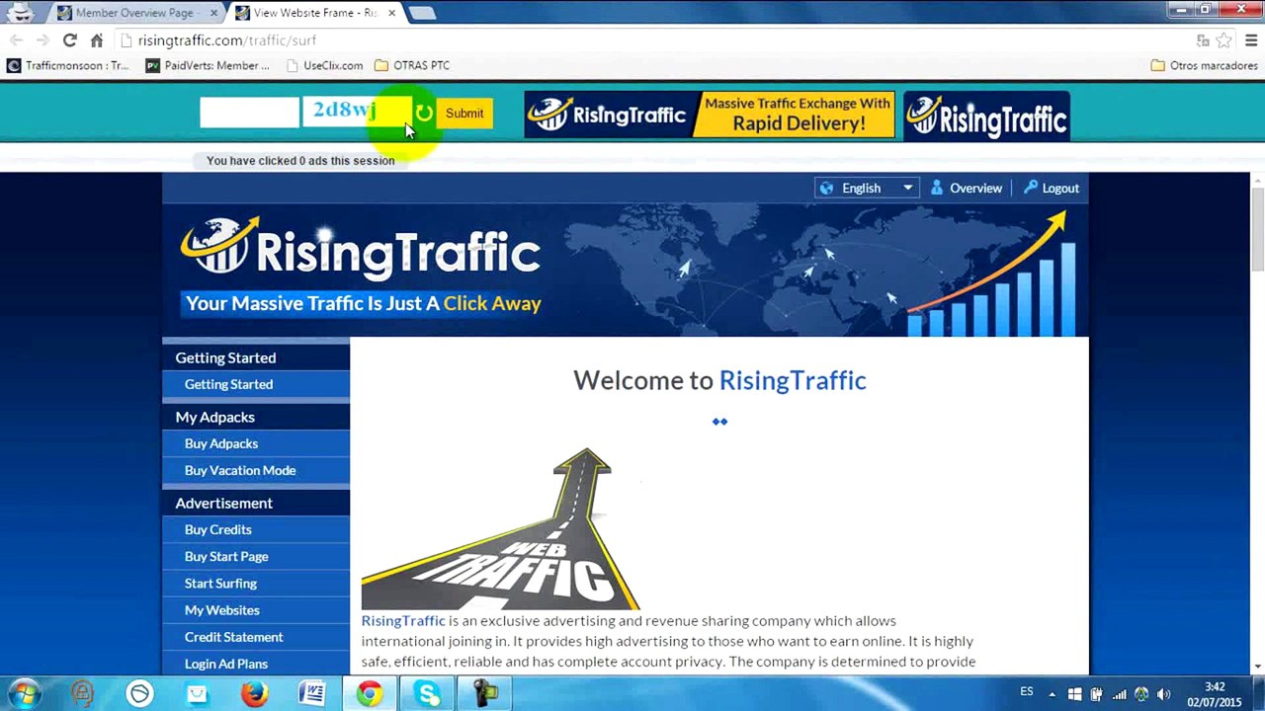Image resolution: width=1265 pixels, height=711 pixels.
Task: Log out using the Logout link
Action: (1051, 188)
